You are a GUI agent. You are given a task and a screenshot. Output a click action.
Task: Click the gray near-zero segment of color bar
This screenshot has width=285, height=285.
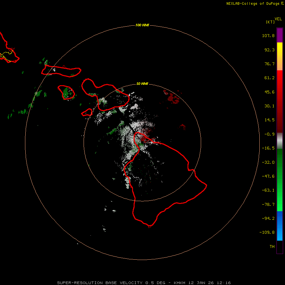[x=280, y=141]
